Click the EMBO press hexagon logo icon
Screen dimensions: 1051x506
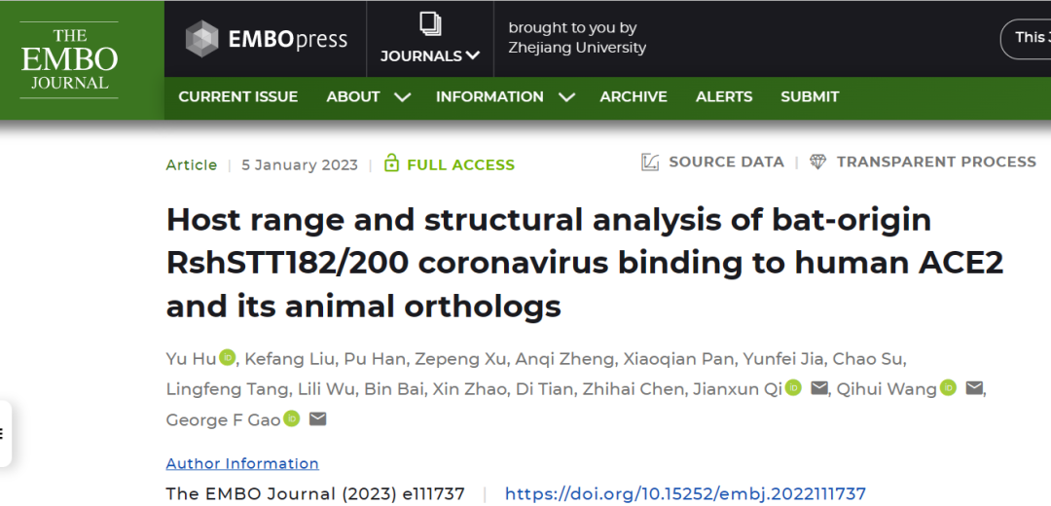(x=201, y=38)
